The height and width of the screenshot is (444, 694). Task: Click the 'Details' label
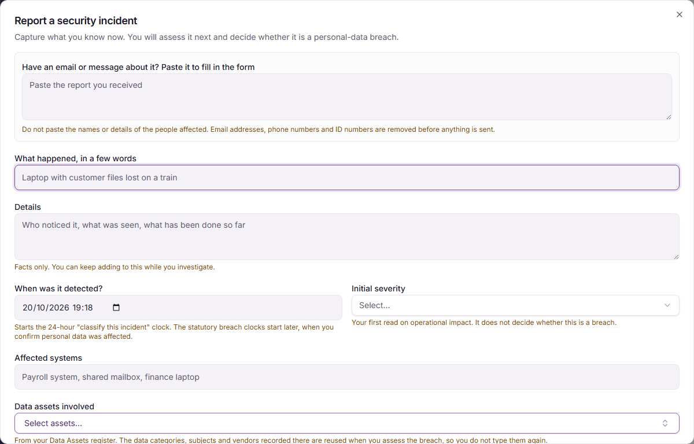28,207
